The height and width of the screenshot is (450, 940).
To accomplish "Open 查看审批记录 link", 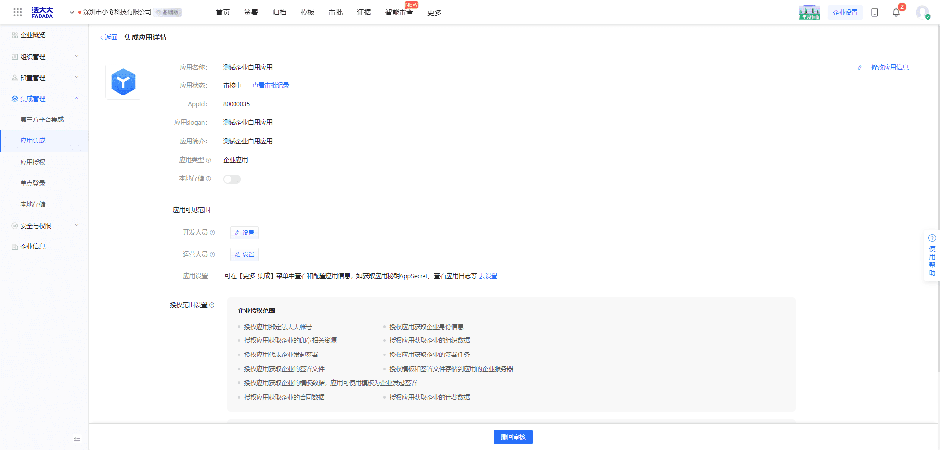I will [271, 86].
